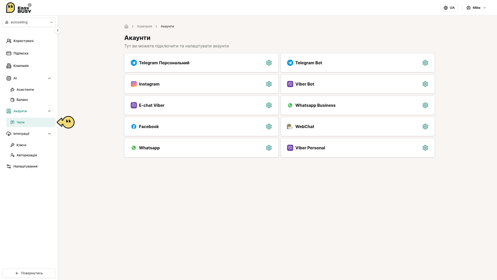This screenshot has width=497, height=280.
Task: Open Підписка in sidebar
Action: coord(29,53)
